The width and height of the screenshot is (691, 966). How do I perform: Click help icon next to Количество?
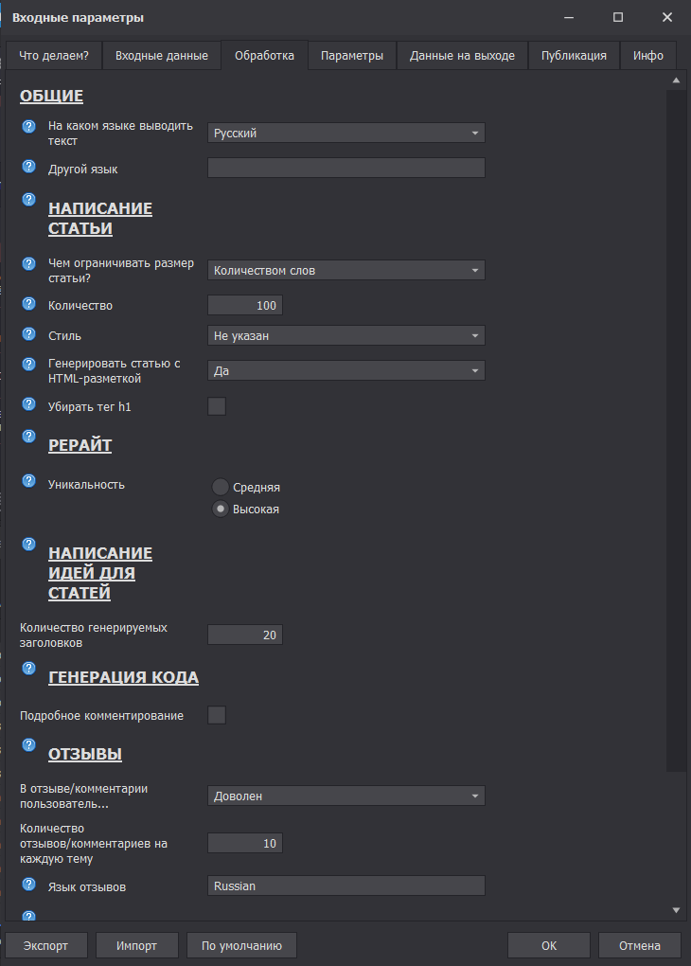[x=29, y=303]
